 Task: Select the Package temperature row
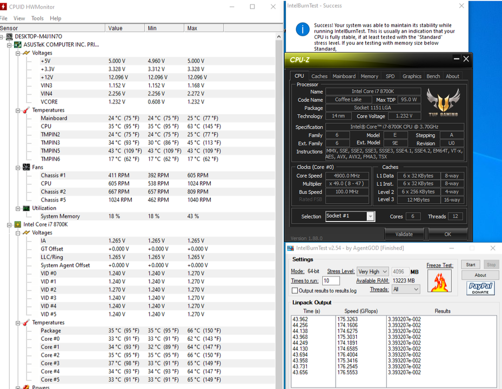click(137, 331)
